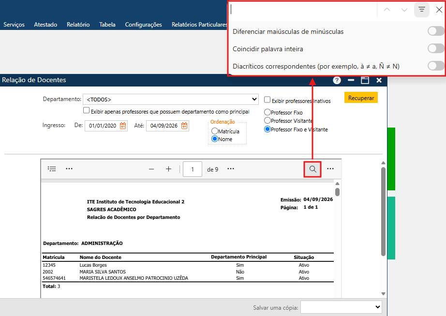Open the Atestado menu
The height and width of the screenshot is (316, 446).
click(x=45, y=25)
